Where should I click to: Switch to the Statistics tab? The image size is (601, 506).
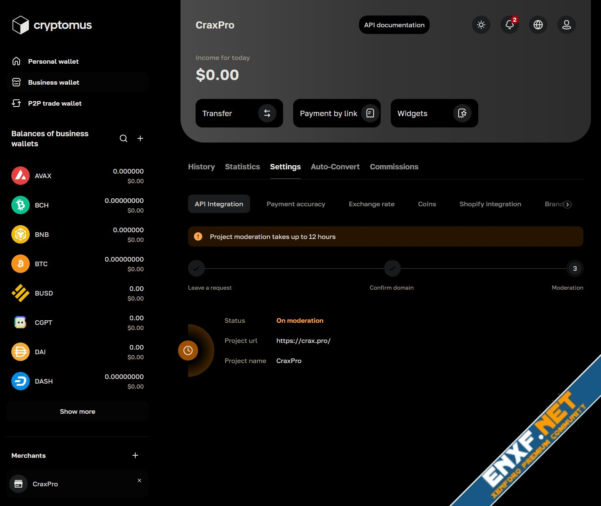pos(242,167)
